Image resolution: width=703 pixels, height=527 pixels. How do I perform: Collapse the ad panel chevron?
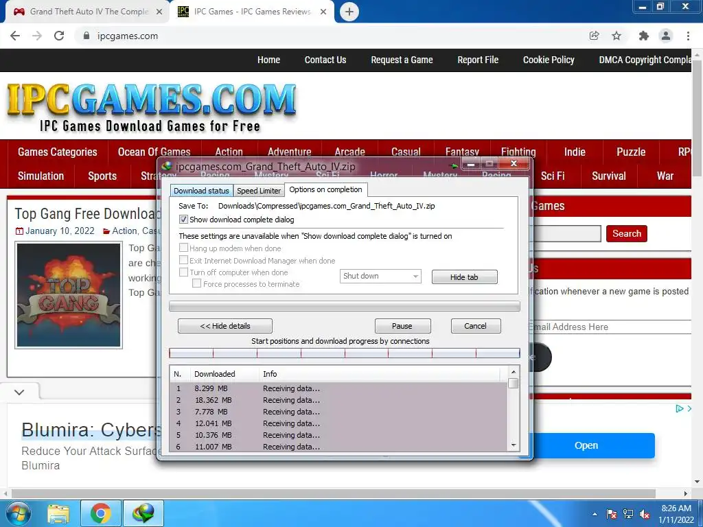[x=19, y=393]
